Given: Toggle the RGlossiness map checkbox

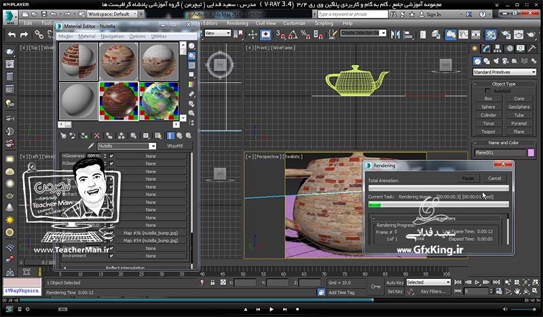Looking at the screenshot, I should tap(111, 163).
